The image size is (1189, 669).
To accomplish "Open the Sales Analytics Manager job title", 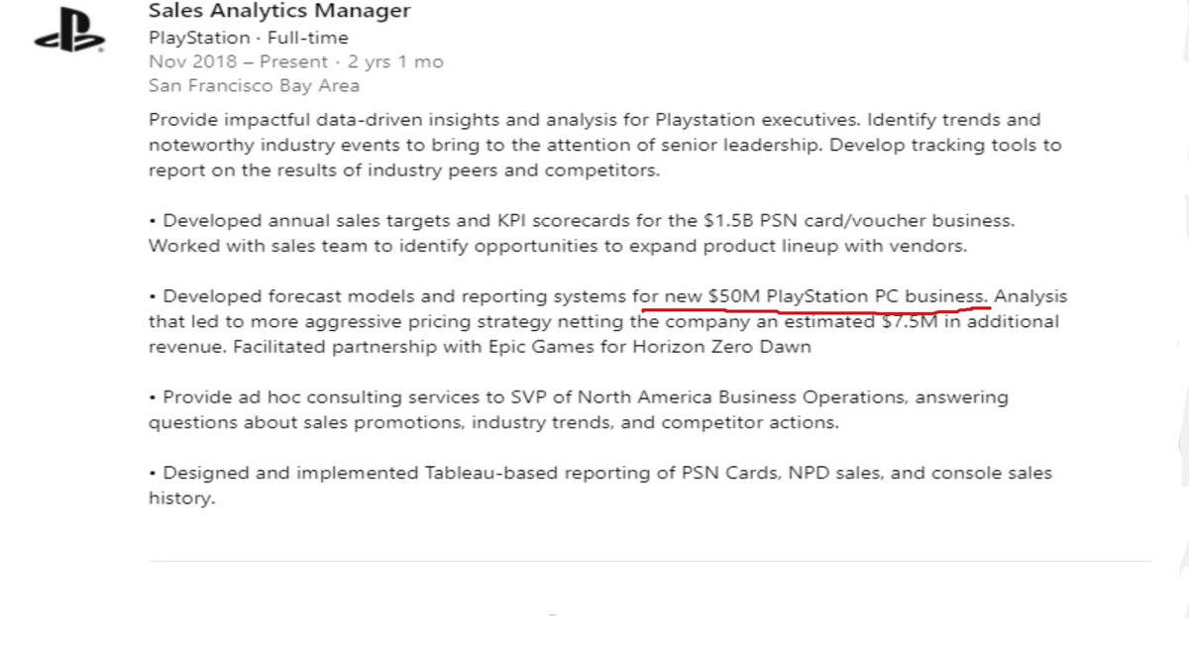I will pos(278,12).
